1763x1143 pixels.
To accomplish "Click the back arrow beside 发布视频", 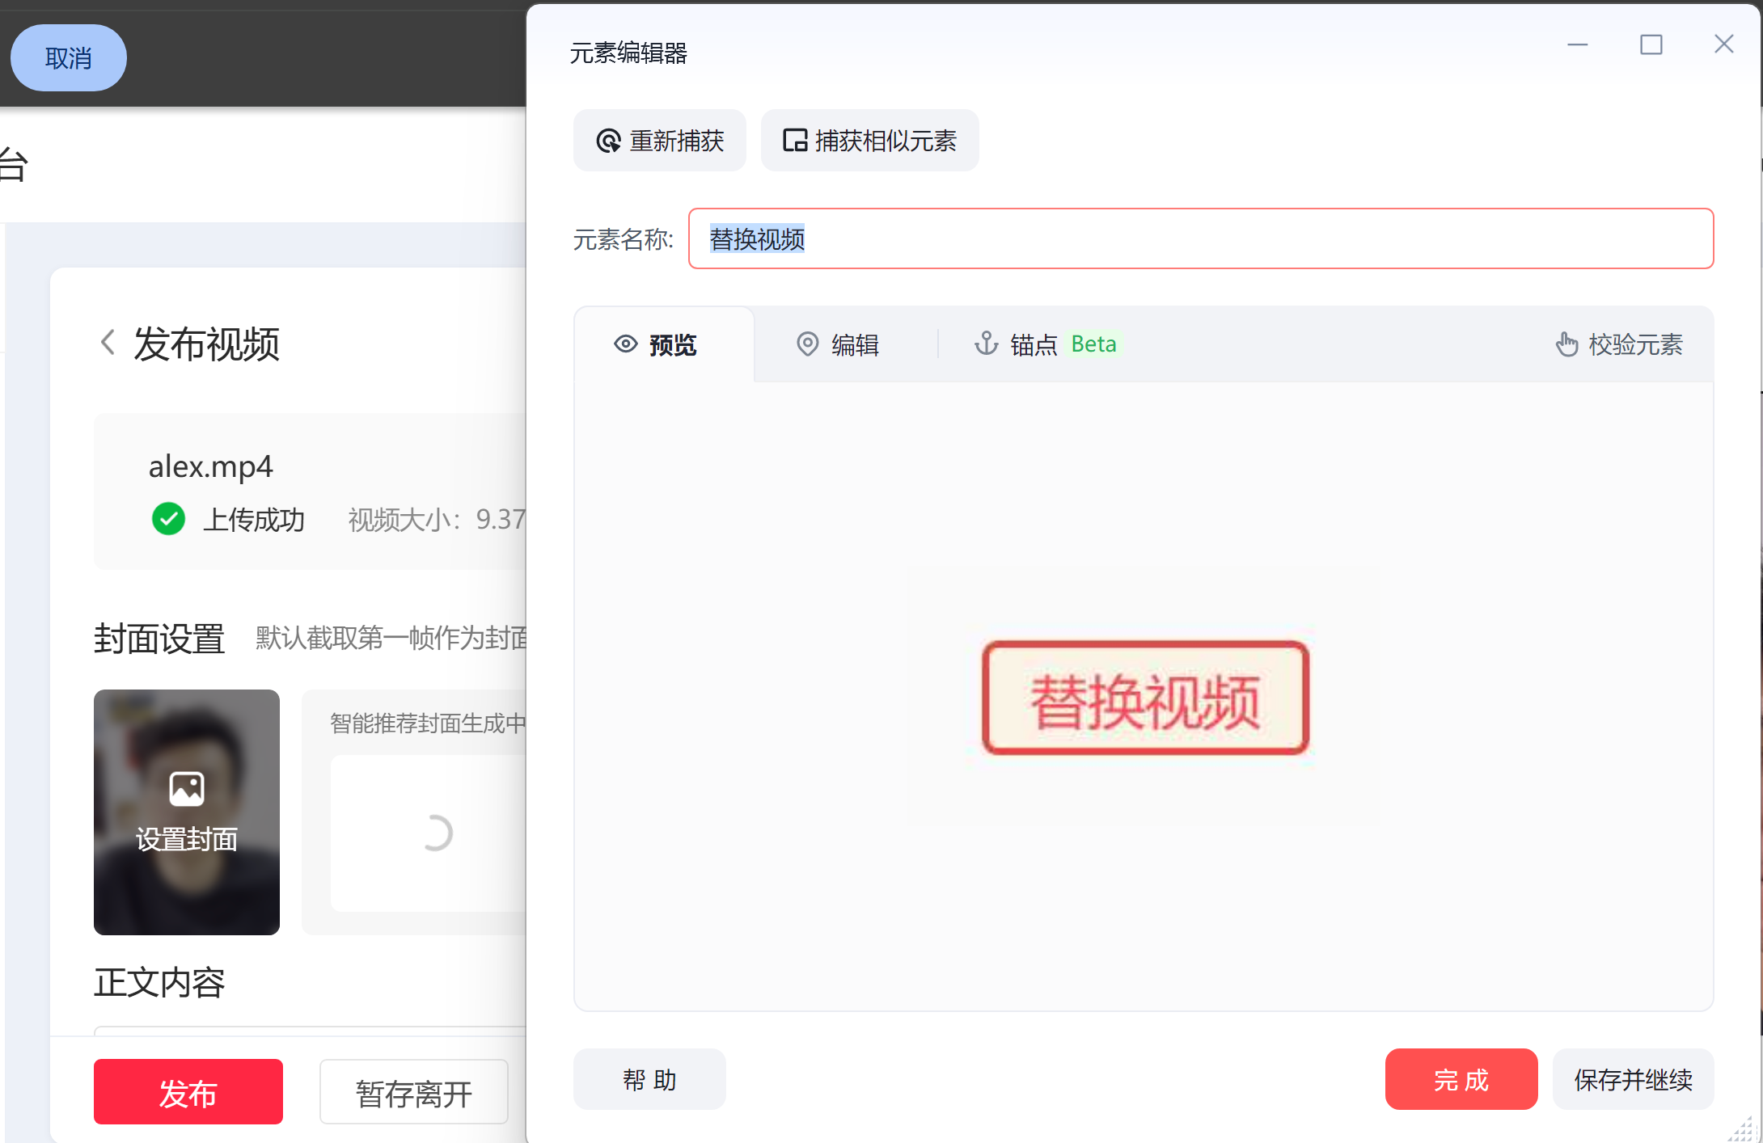I will click(108, 342).
